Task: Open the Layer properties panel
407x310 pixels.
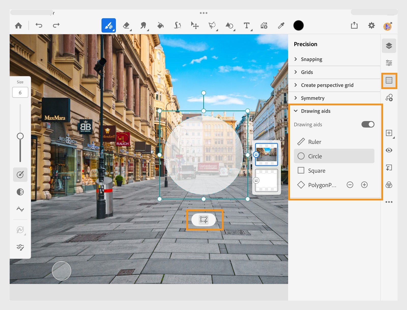Action: coord(389,63)
